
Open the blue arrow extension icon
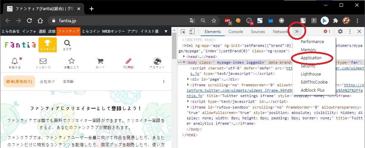[324, 21]
